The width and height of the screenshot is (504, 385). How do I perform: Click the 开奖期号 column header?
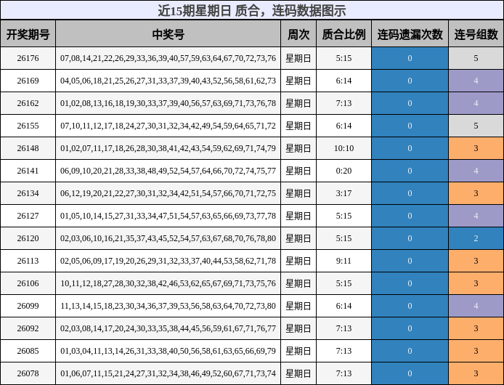coord(28,33)
